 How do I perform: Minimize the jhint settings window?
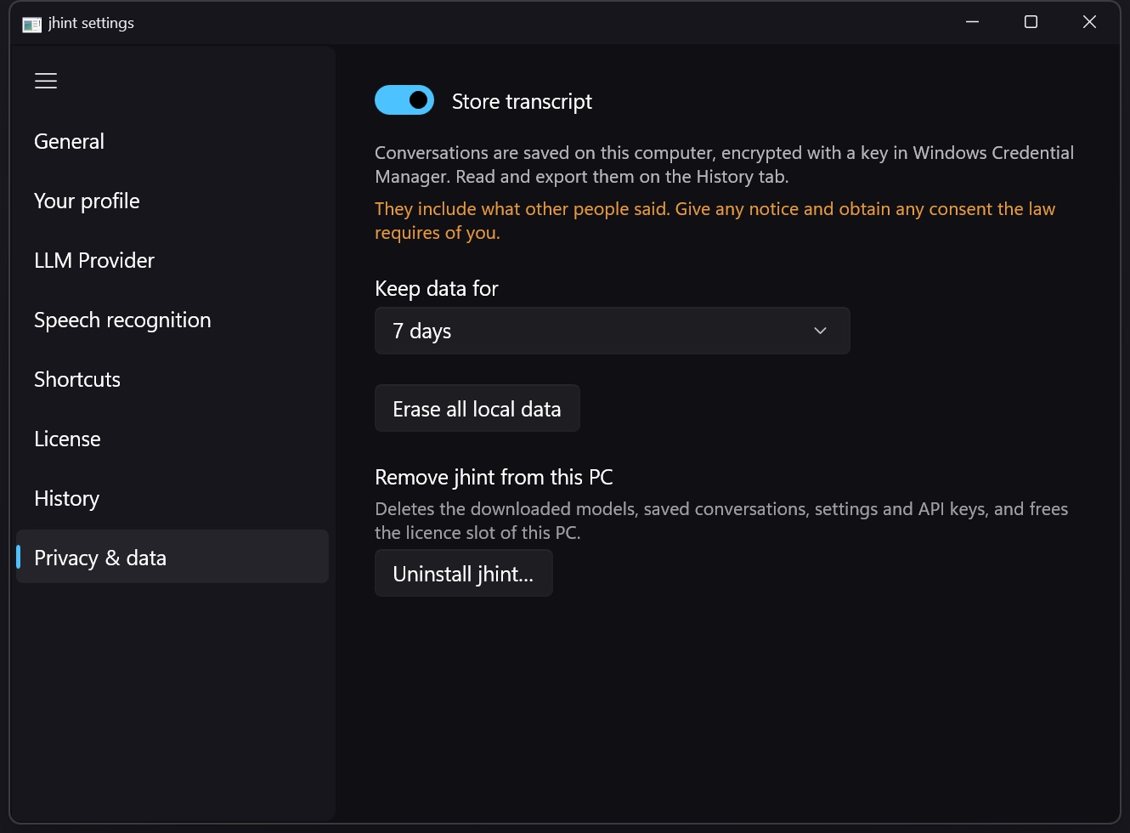973,22
